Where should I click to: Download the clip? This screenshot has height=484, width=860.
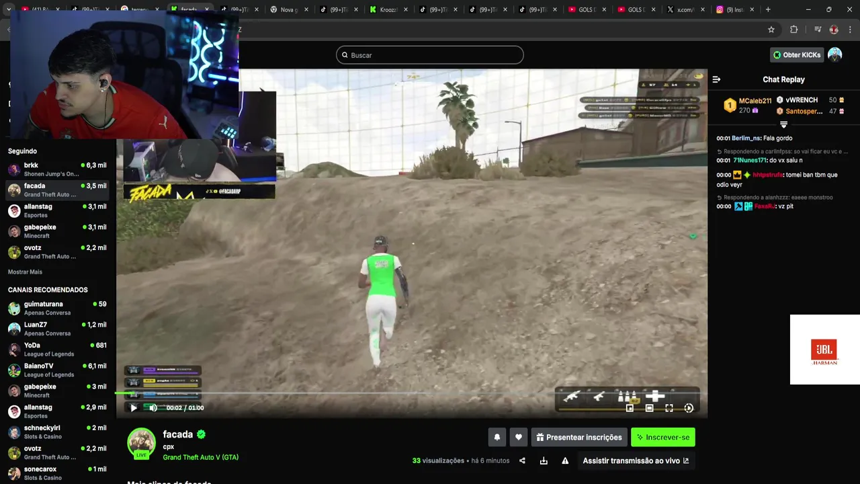544,460
